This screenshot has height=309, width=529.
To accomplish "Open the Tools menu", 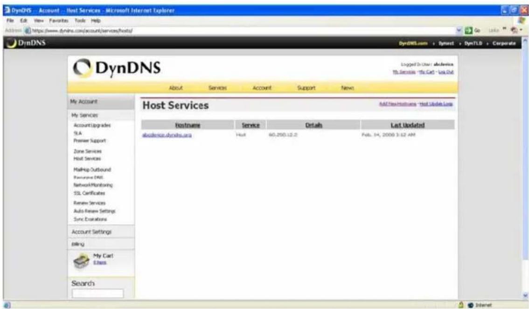I will click(80, 21).
